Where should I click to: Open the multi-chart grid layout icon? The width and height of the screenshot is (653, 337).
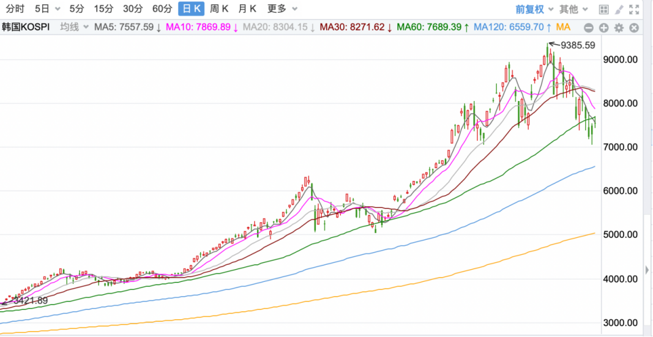(x=603, y=9)
